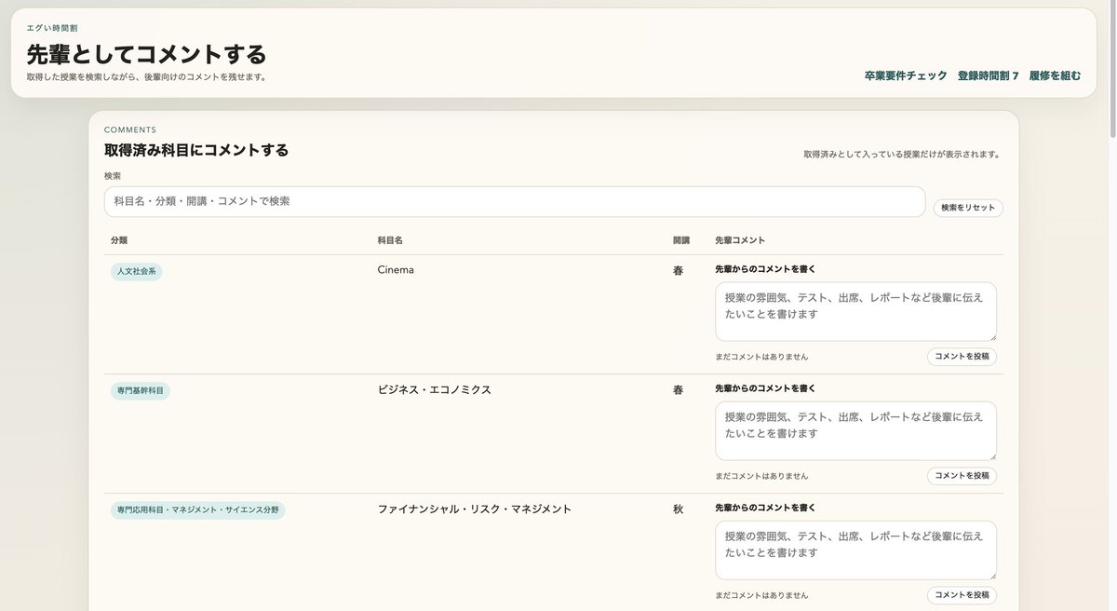The height and width of the screenshot is (611, 1117).
Task: Click the course search input field
Action: point(512,202)
